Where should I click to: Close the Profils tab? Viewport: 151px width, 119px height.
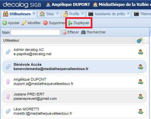(82, 13)
